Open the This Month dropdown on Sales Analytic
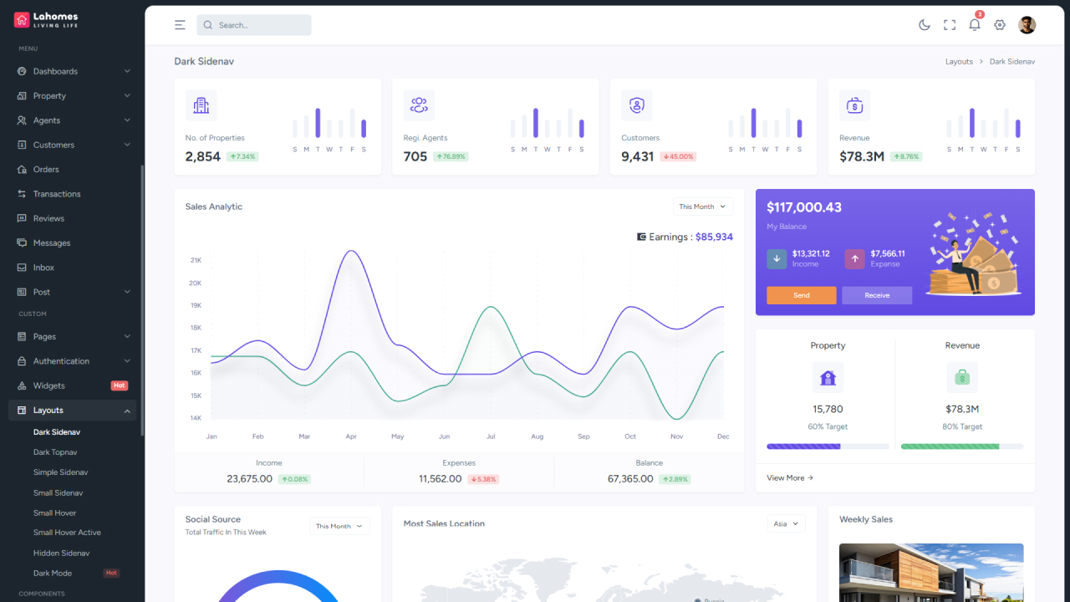 pyautogui.click(x=702, y=207)
